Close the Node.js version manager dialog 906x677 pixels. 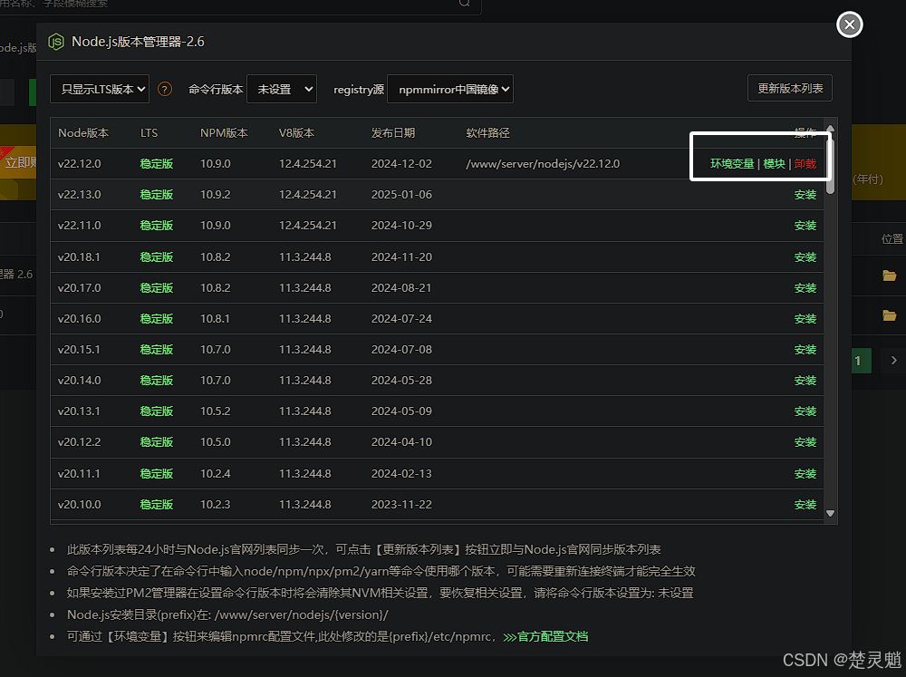click(x=849, y=24)
